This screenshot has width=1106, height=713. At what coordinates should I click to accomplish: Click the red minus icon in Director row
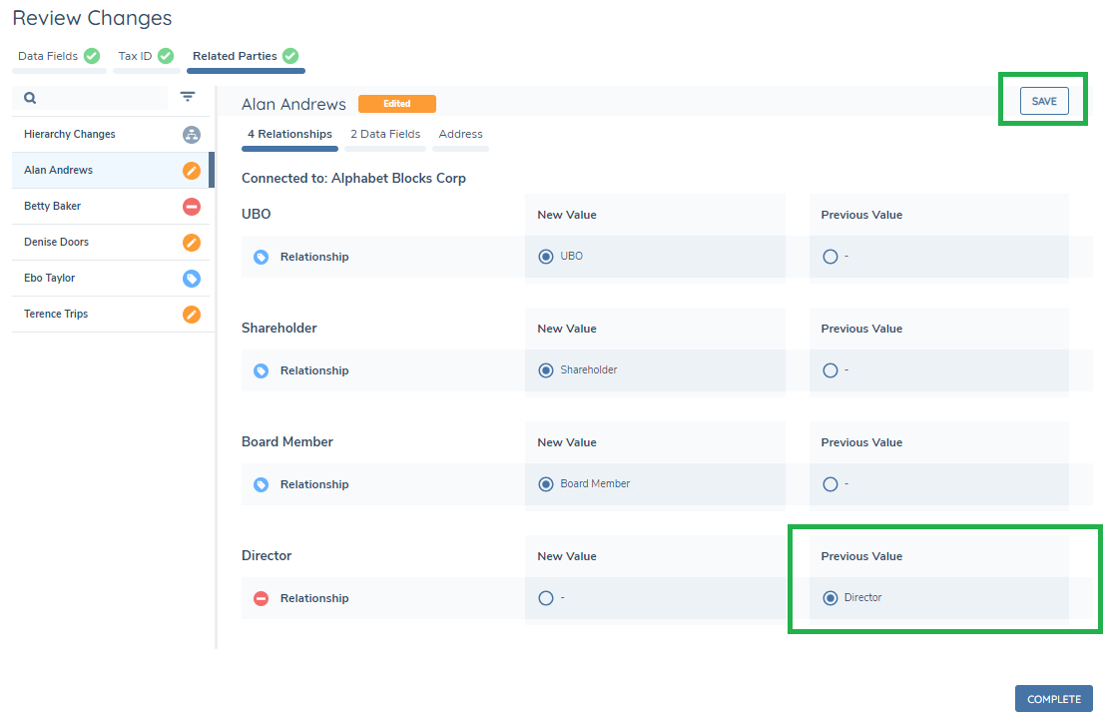[261, 598]
